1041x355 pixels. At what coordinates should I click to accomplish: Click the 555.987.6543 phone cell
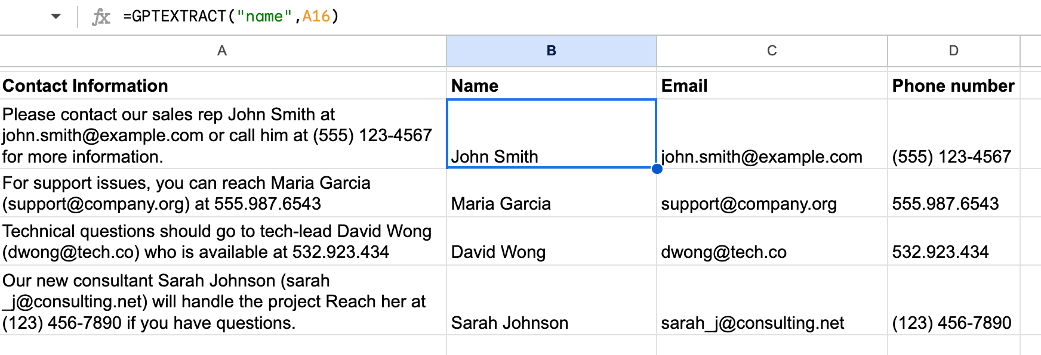[953, 194]
